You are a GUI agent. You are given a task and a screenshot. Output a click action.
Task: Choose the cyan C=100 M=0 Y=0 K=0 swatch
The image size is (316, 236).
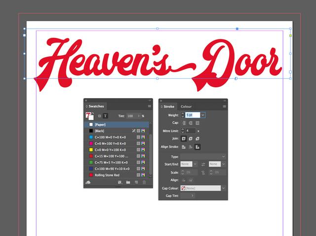click(117, 137)
